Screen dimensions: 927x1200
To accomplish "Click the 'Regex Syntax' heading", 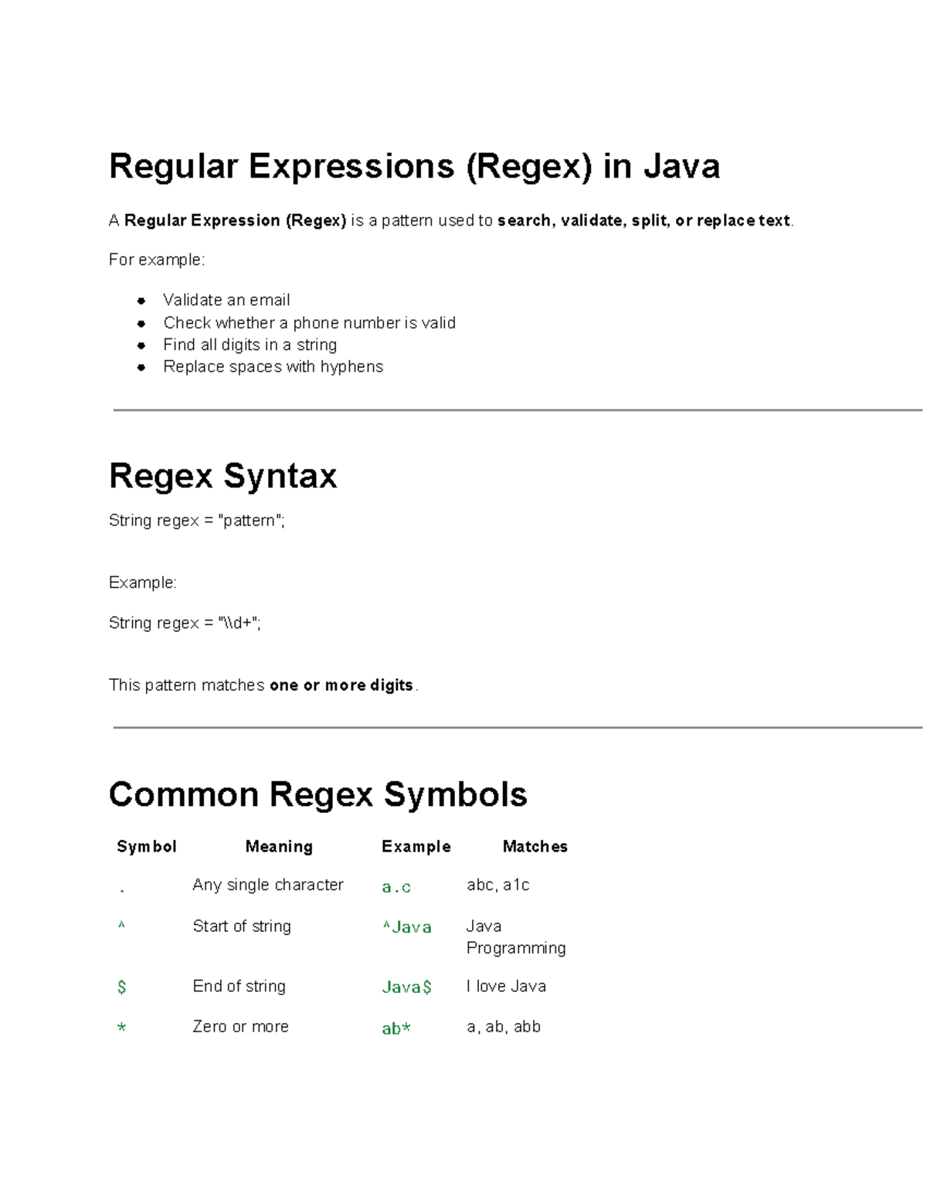I will [222, 476].
